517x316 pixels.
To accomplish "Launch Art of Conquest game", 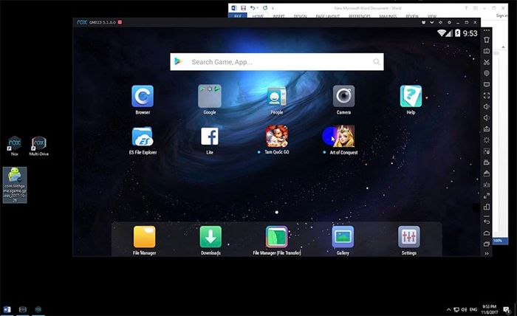I will click(x=343, y=137).
